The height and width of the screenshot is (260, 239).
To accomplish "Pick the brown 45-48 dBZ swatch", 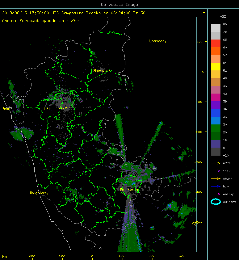I will tap(216, 82).
